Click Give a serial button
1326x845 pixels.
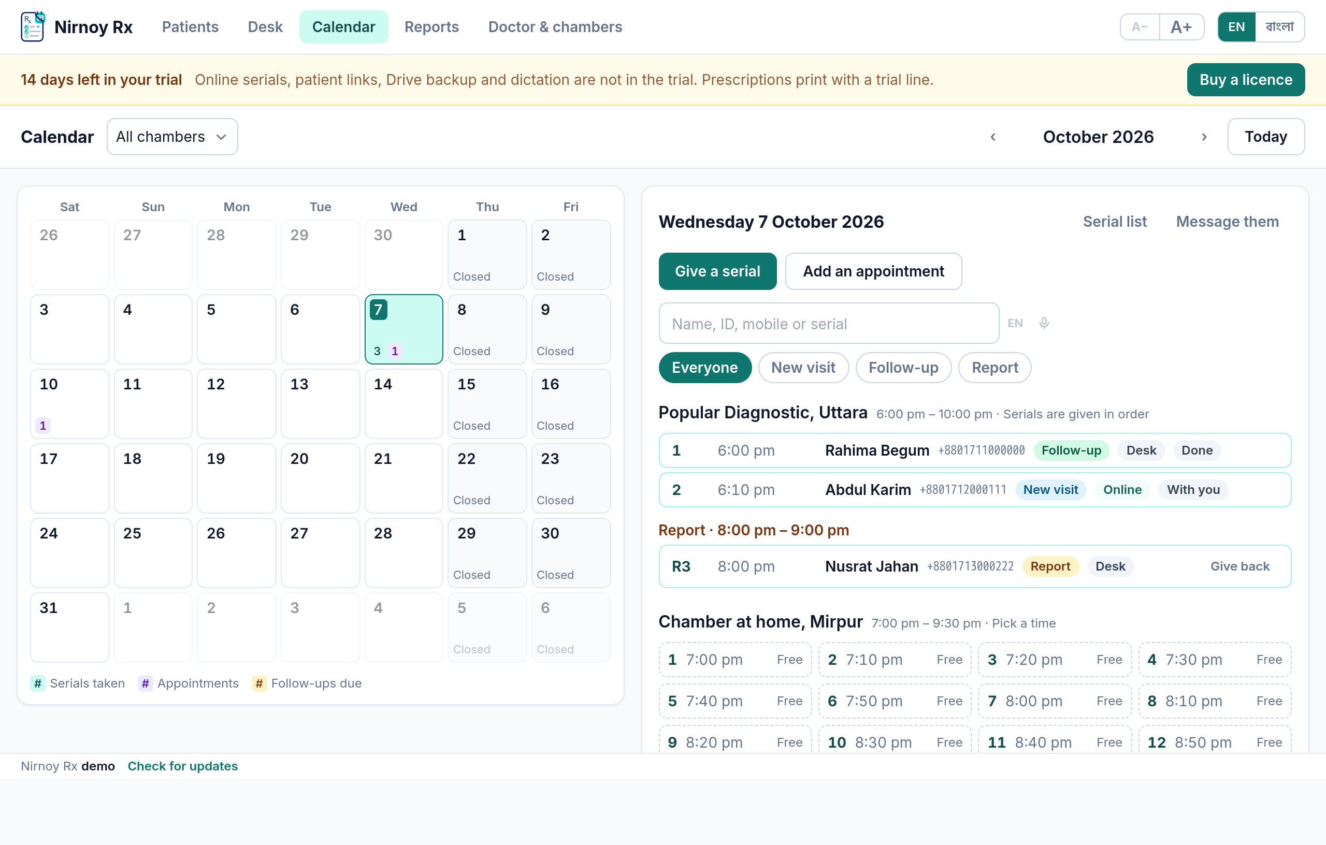[717, 271]
